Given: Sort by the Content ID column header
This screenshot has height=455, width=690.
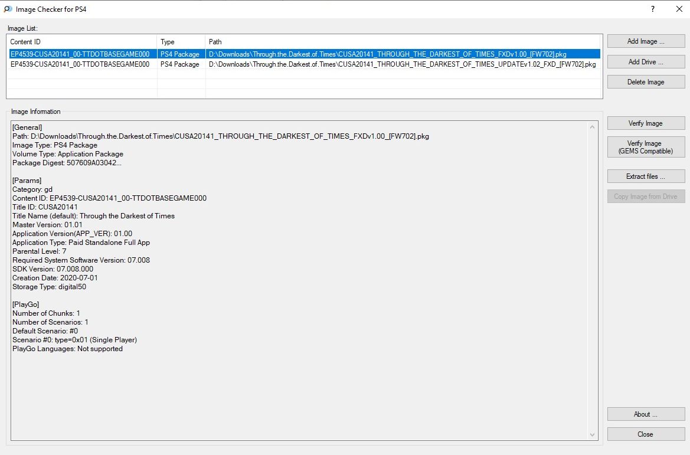Looking at the screenshot, I should coord(82,42).
